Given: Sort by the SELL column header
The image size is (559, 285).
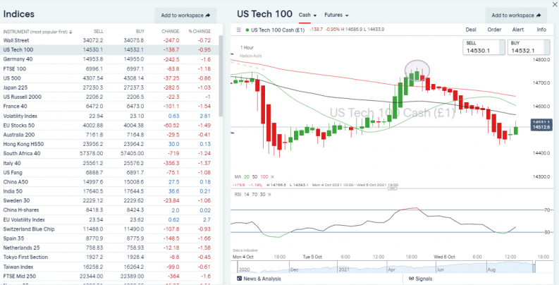Looking at the screenshot, I should coord(99,31).
